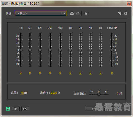Toggle the green effect power button
The image size is (133, 117).
pyautogui.click(x=8, y=109)
